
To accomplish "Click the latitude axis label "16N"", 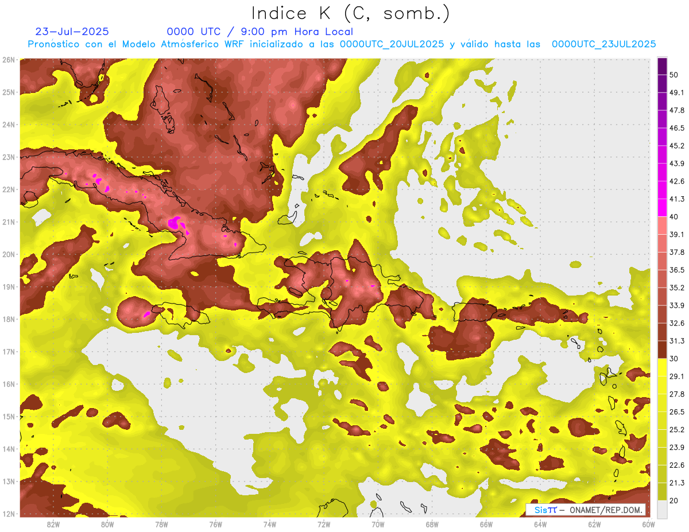I will [x=8, y=384].
